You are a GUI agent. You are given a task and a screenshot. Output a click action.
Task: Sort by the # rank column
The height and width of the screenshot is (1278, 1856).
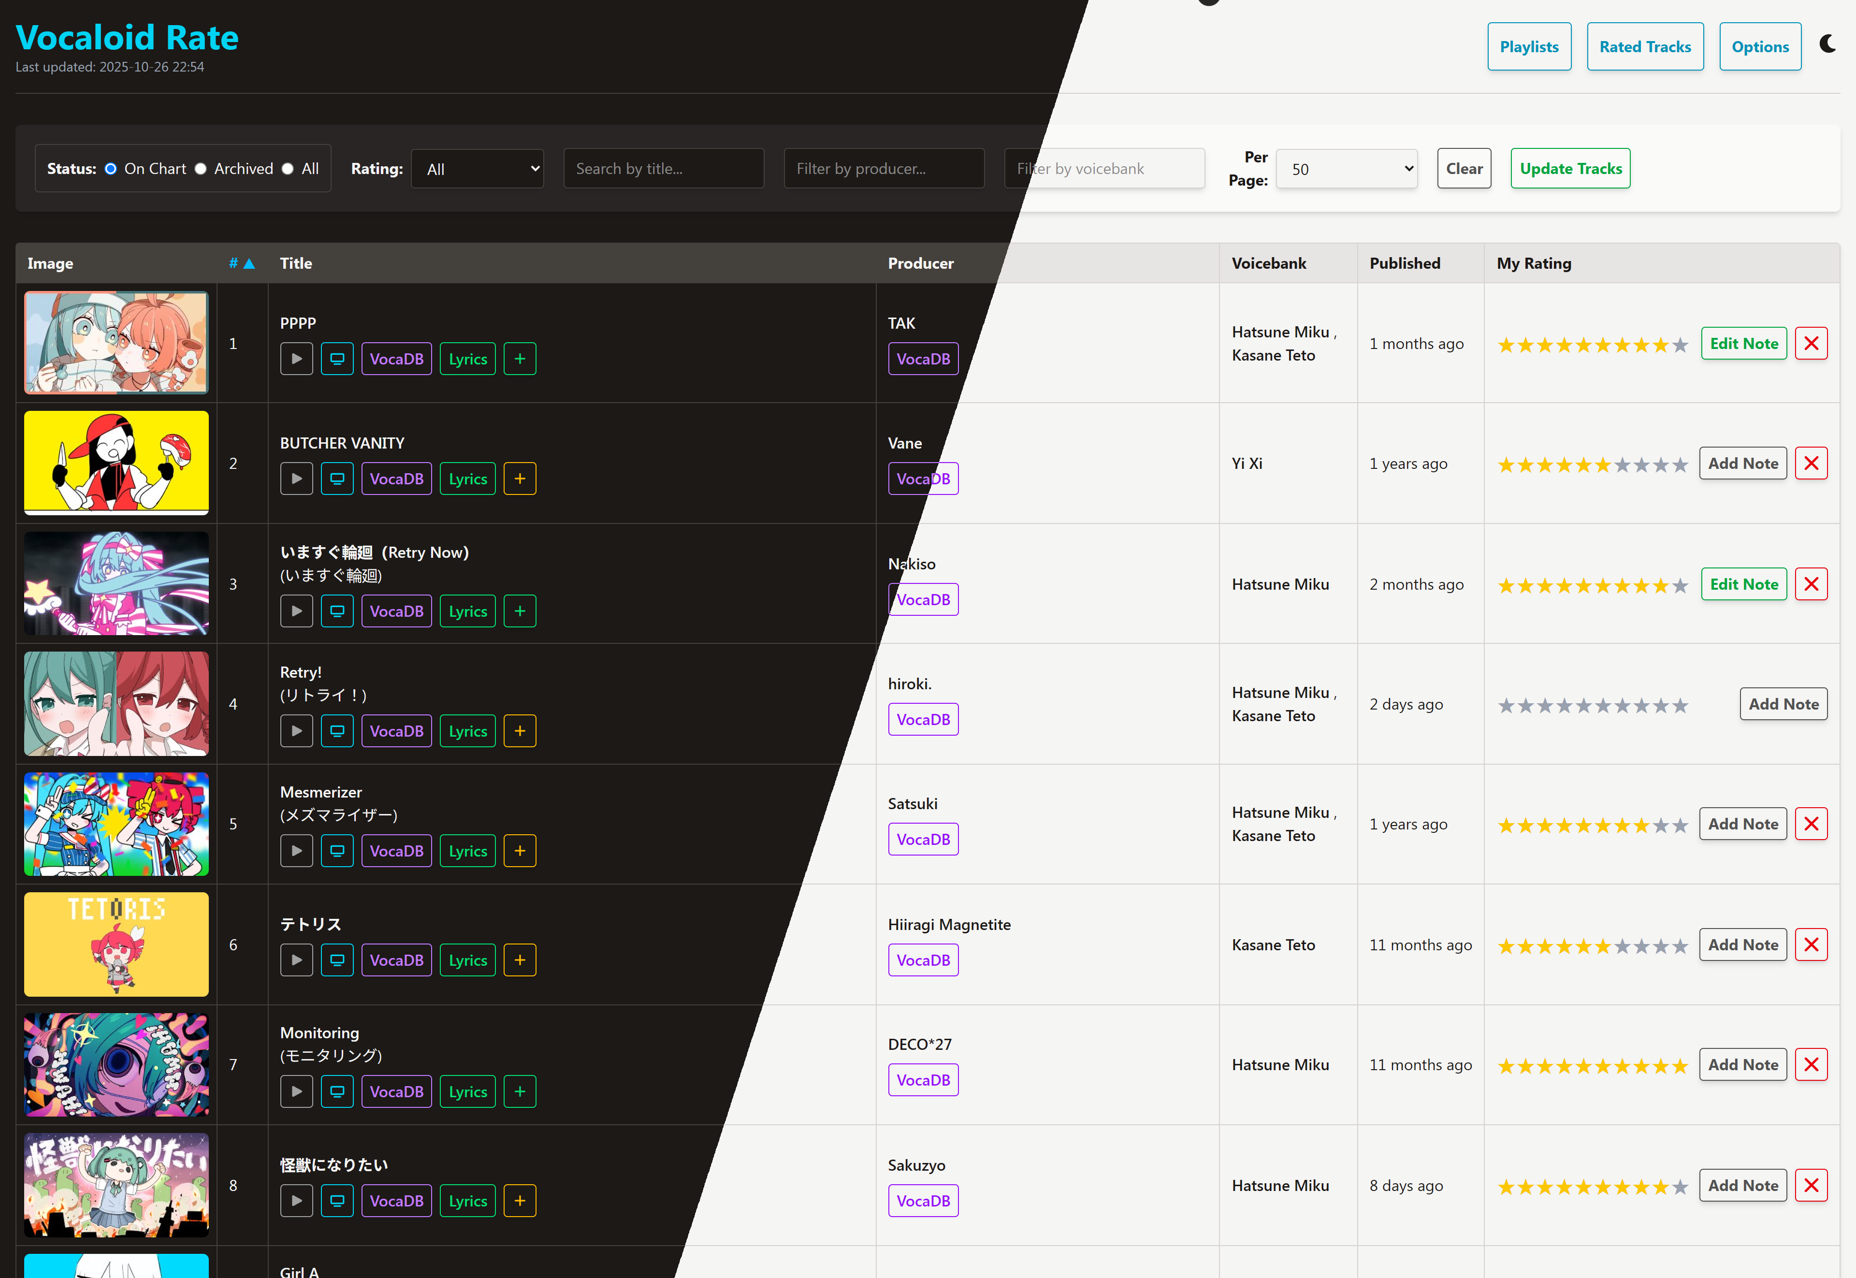241,263
